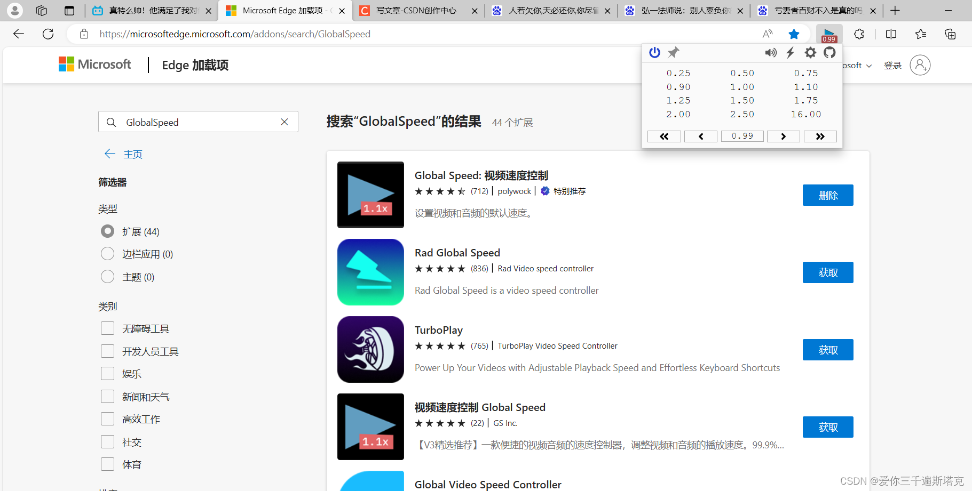Open Global Speed settings via gear icon
Viewport: 972px width, 491px height.
(x=810, y=53)
